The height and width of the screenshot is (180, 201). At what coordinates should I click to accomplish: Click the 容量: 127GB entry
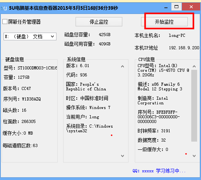coord(16,77)
